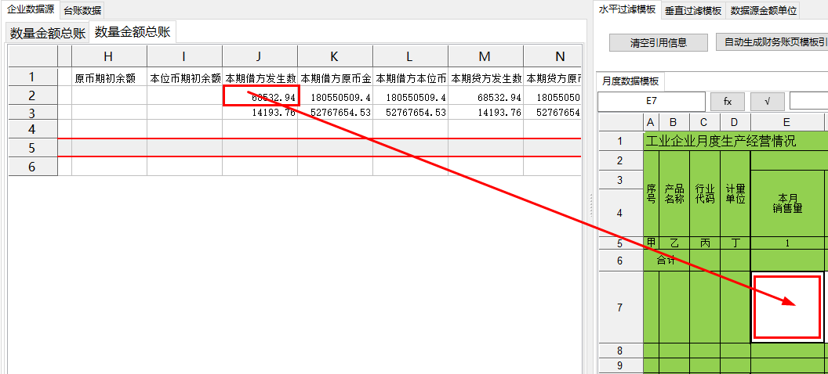Click cell K2 with value 180550509.4

click(335, 96)
